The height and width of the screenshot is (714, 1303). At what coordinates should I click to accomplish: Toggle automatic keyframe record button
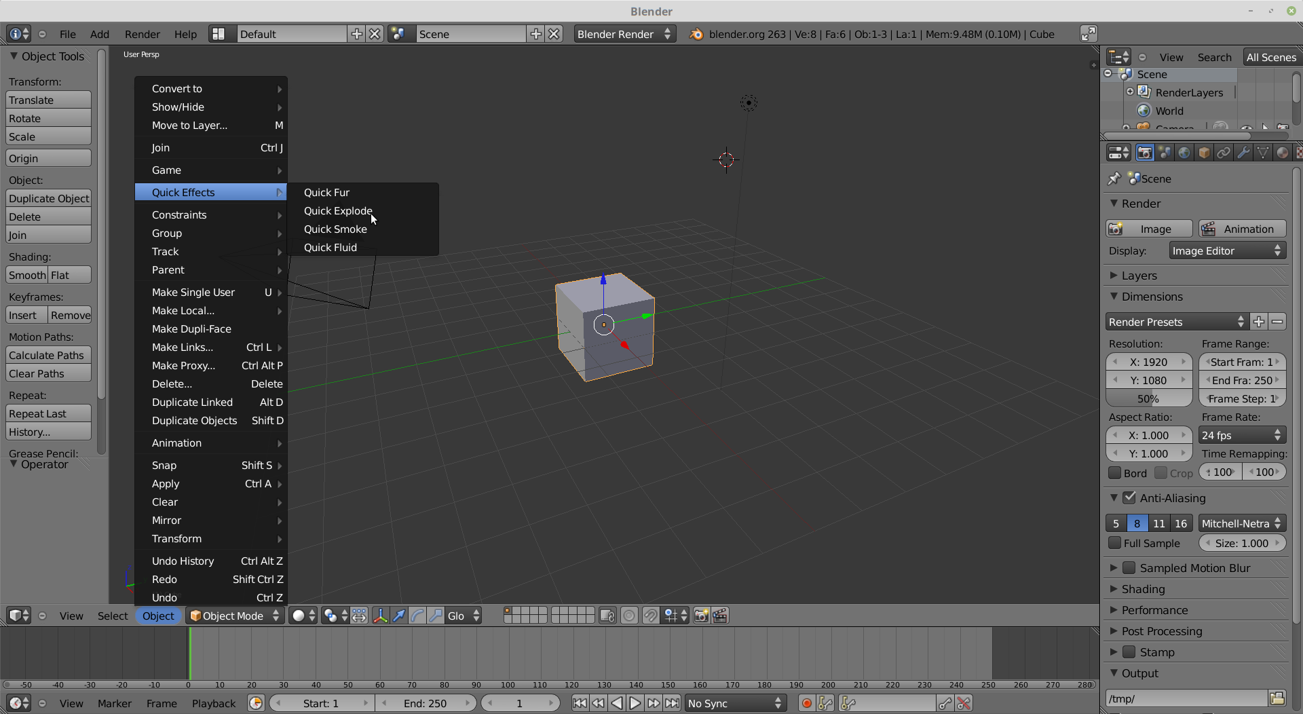806,703
